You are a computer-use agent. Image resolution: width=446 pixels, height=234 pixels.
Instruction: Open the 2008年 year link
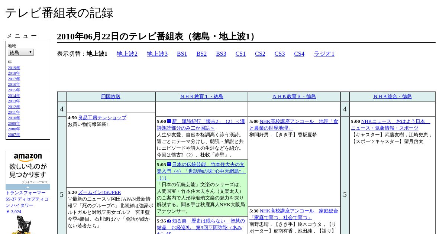14,129
